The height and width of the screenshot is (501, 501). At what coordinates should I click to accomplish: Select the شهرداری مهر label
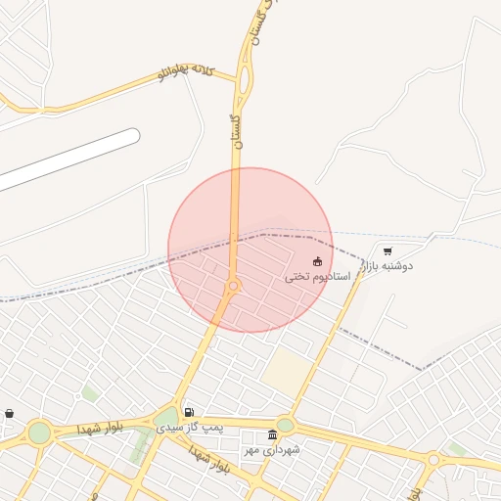coord(272,450)
